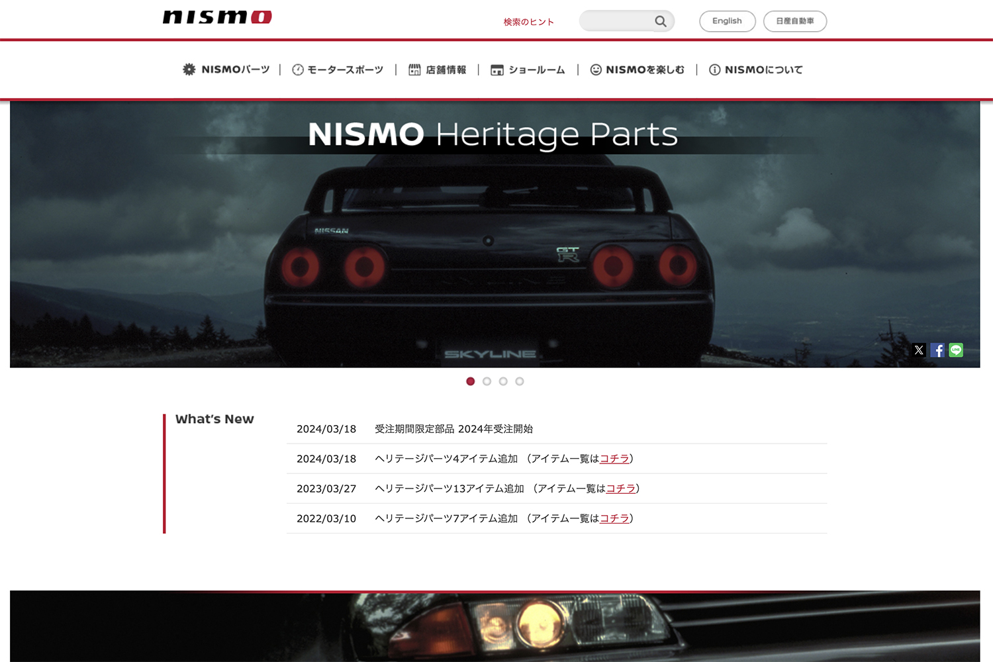The image size is (993, 662).
Task: Select the first carousel slide dot
Action: pyautogui.click(x=471, y=381)
